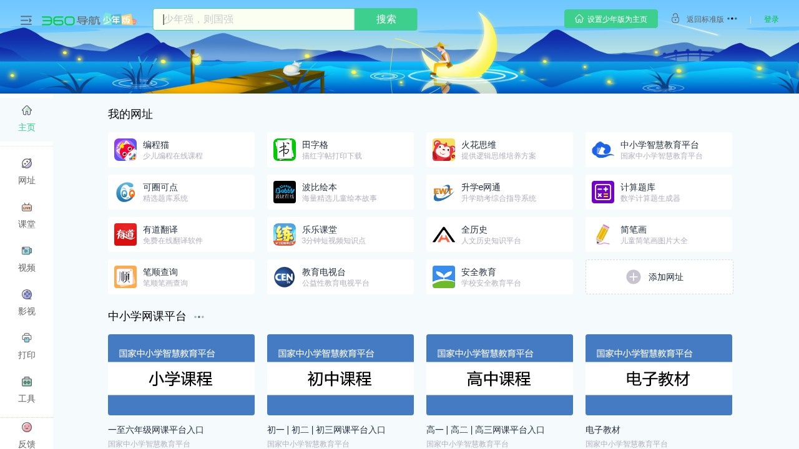This screenshot has width=799, height=449.
Task: Click the 我的网址 section heading
Action: (x=130, y=114)
